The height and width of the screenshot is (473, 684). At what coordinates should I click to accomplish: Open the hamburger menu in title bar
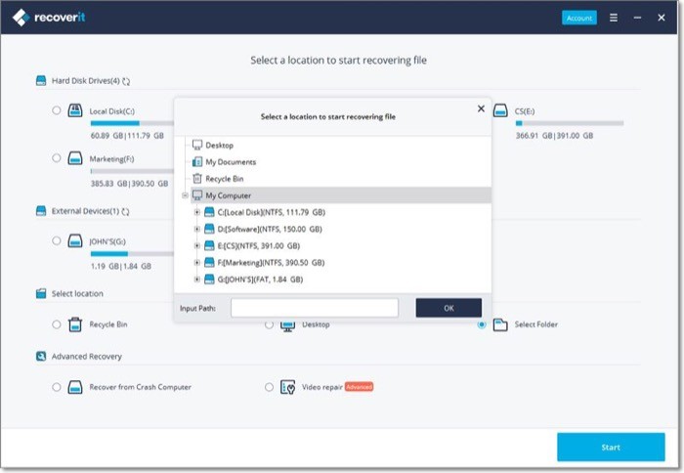pos(614,18)
